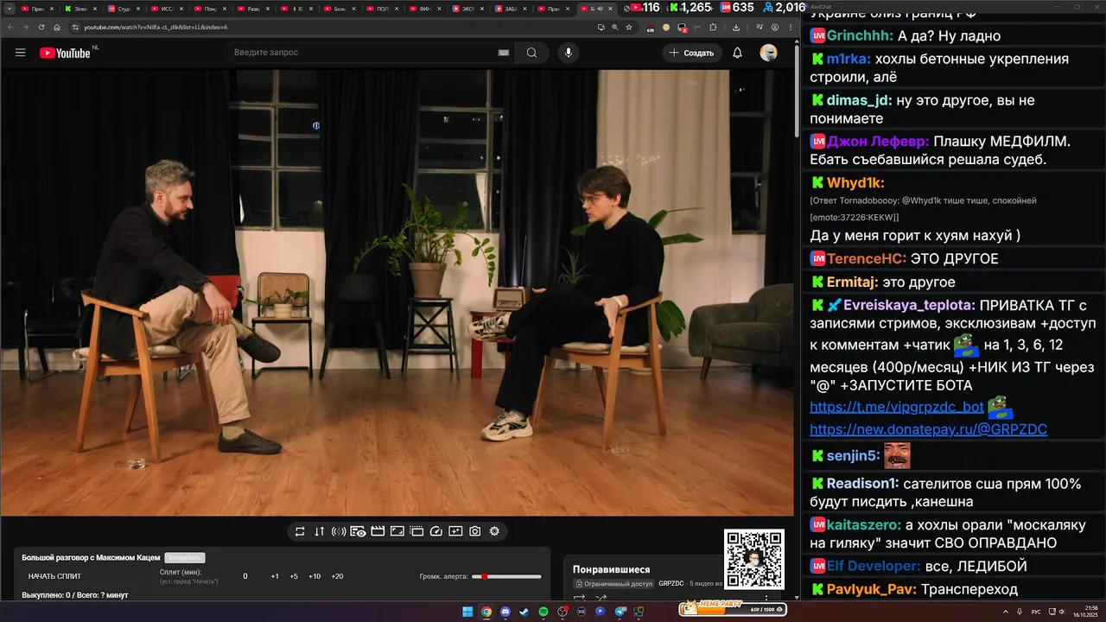Click the up-down arrows icon in player toolbar
This screenshot has width=1106, height=622.
click(x=319, y=531)
